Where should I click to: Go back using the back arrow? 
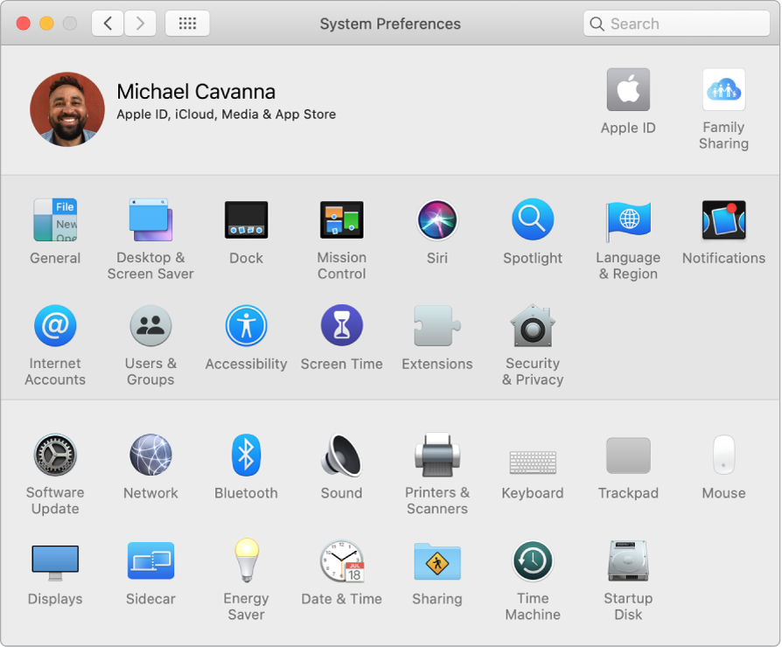[x=107, y=23]
